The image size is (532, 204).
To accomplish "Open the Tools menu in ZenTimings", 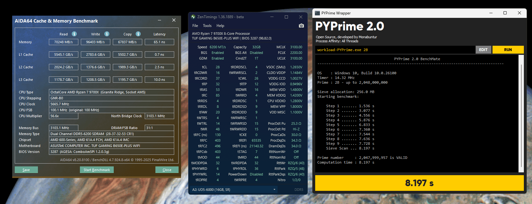I will (207, 26).
